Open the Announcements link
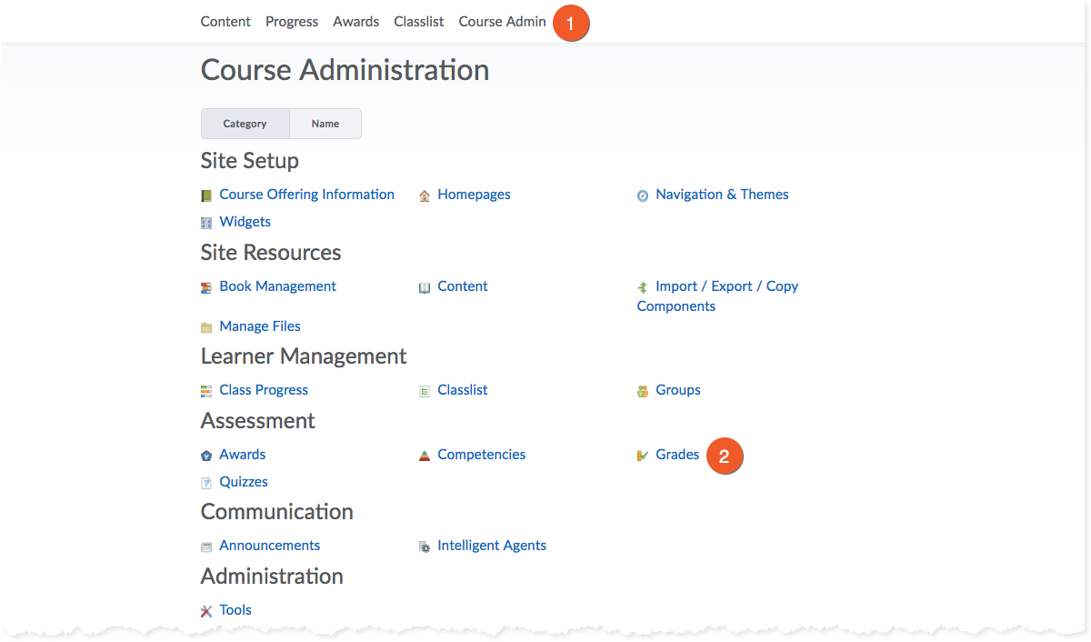This screenshot has width=1091, height=642. (x=270, y=546)
